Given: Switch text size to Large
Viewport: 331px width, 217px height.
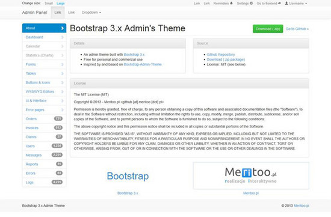Looking at the screenshot, I should [60, 4].
